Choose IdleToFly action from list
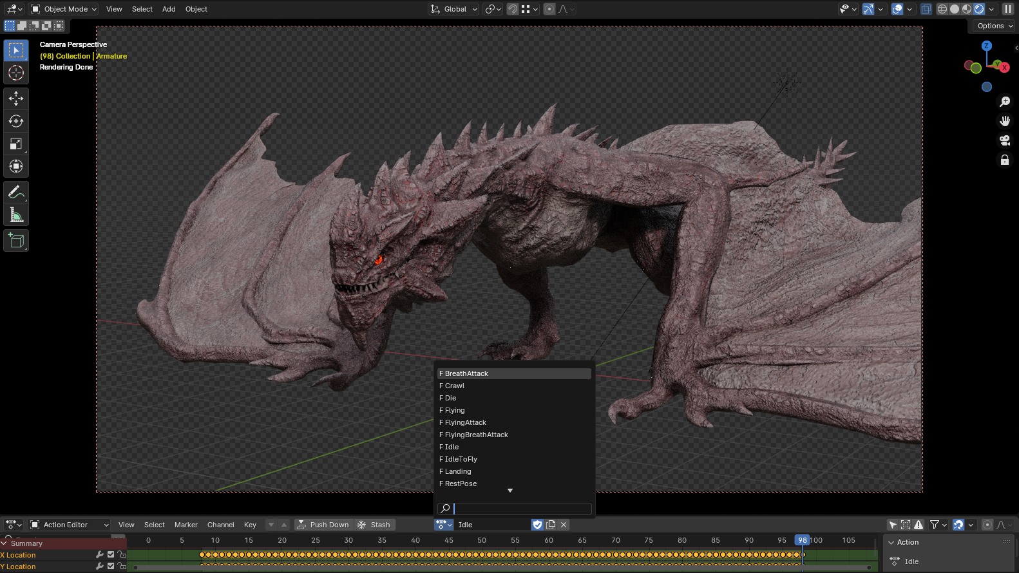This screenshot has width=1019, height=573. click(514, 459)
